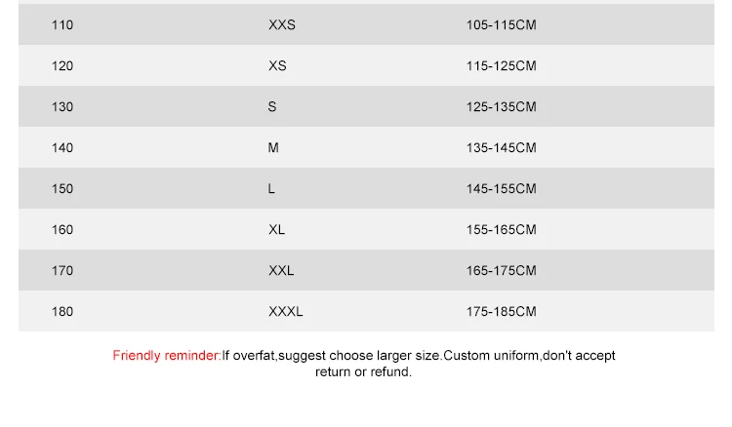The height and width of the screenshot is (427, 732).
Task: Click the 125-135CM height range
Action: coord(502,107)
